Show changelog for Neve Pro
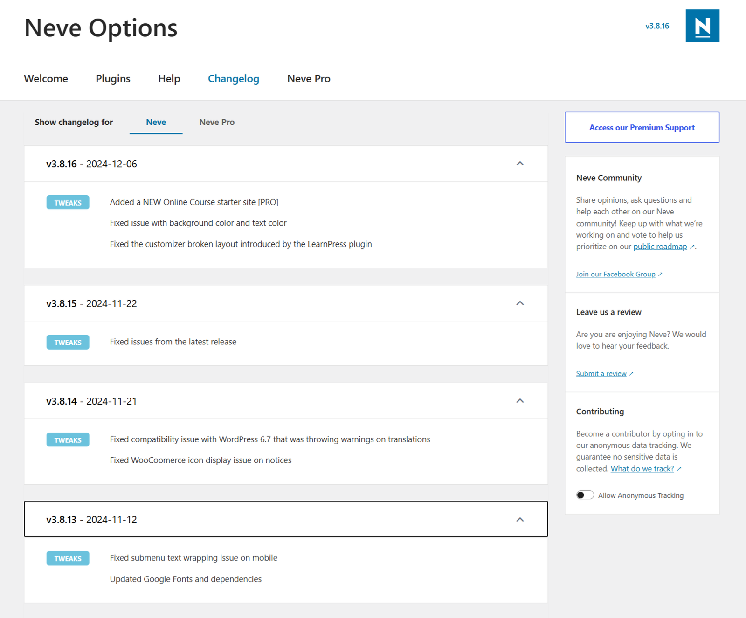This screenshot has height=618, width=746. [x=217, y=122]
